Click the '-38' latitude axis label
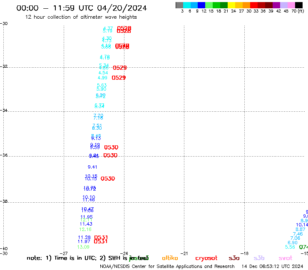Viewport: 308px width, 270px height. 4,201
